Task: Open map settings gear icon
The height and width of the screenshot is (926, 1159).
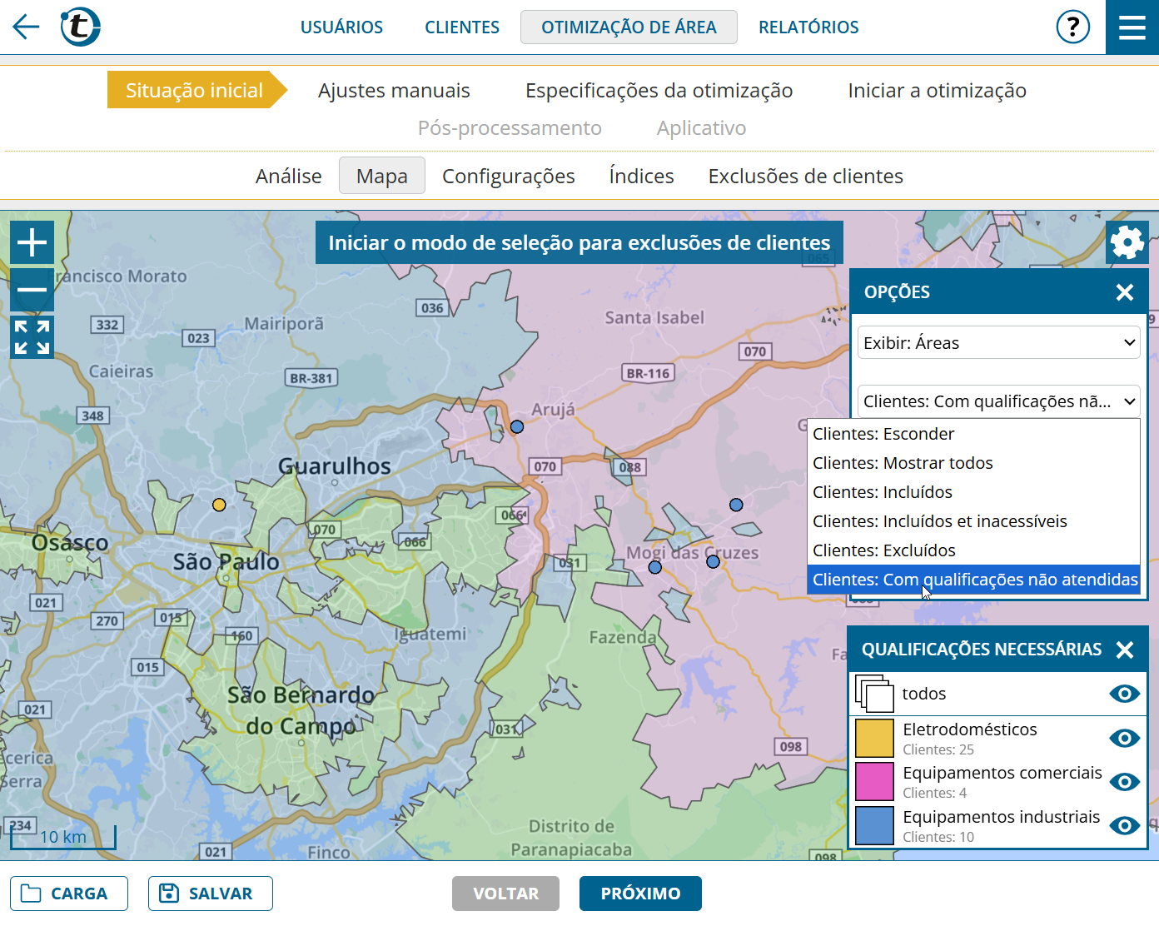Action: tap(1127, 242)
